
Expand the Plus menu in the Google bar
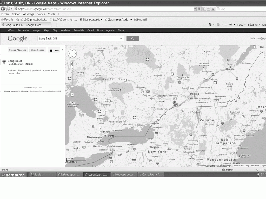coord(121,30)
